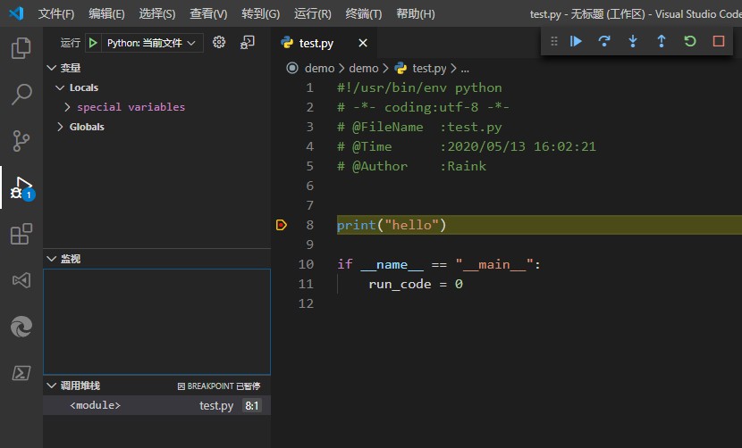Place cursor on print("hello") line
The width and height of the screenshot is (742, 448).
click(391, 225)
